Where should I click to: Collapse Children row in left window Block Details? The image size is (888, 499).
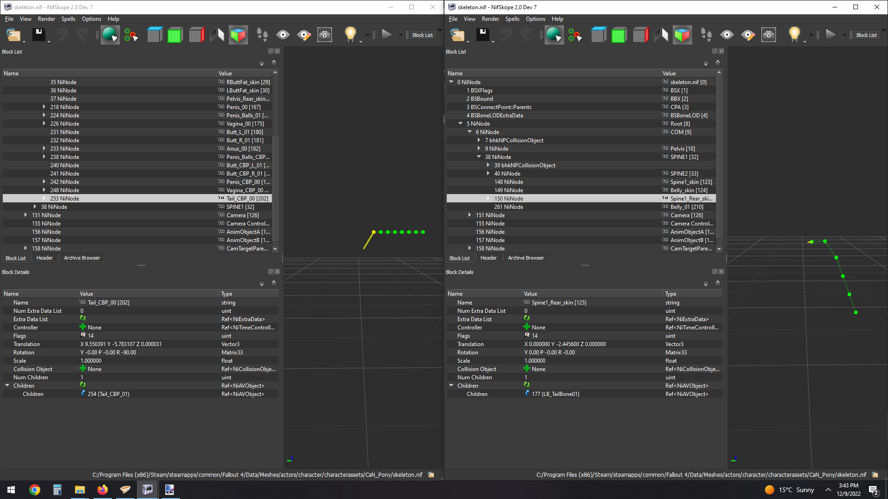pyautogui.click(x=7, y=386)
